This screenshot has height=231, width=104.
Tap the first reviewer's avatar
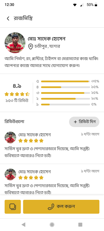click(x=10, y=137)
